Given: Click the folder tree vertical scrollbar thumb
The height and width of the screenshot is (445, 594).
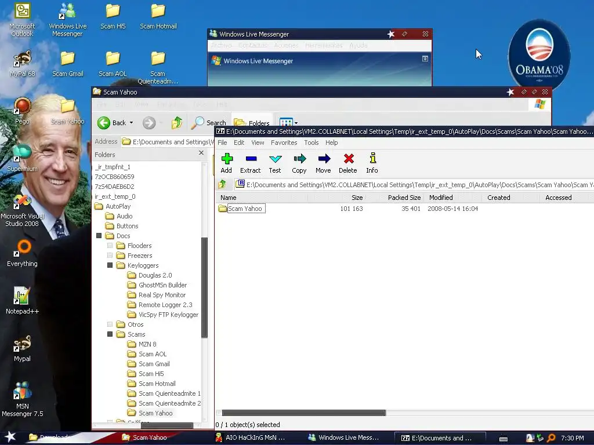Looking at the screenshot, I should tap(204, 287).
